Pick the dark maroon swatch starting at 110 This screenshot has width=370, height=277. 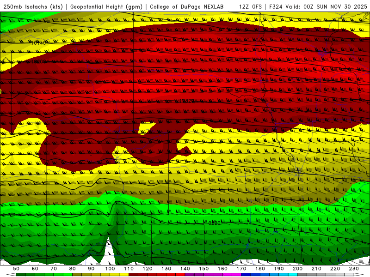[x=133, y=275]
